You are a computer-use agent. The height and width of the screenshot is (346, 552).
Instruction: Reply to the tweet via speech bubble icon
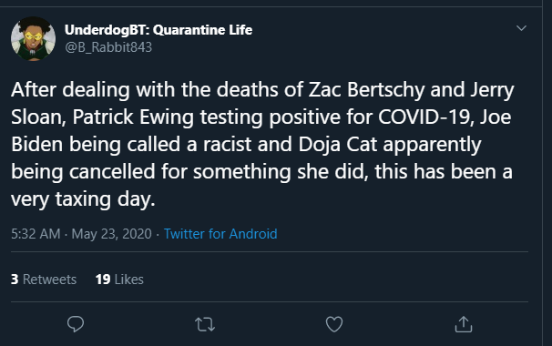76,324
